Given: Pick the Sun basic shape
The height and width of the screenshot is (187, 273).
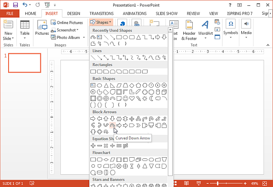Looking at the screenshot, I should (145, 99).
